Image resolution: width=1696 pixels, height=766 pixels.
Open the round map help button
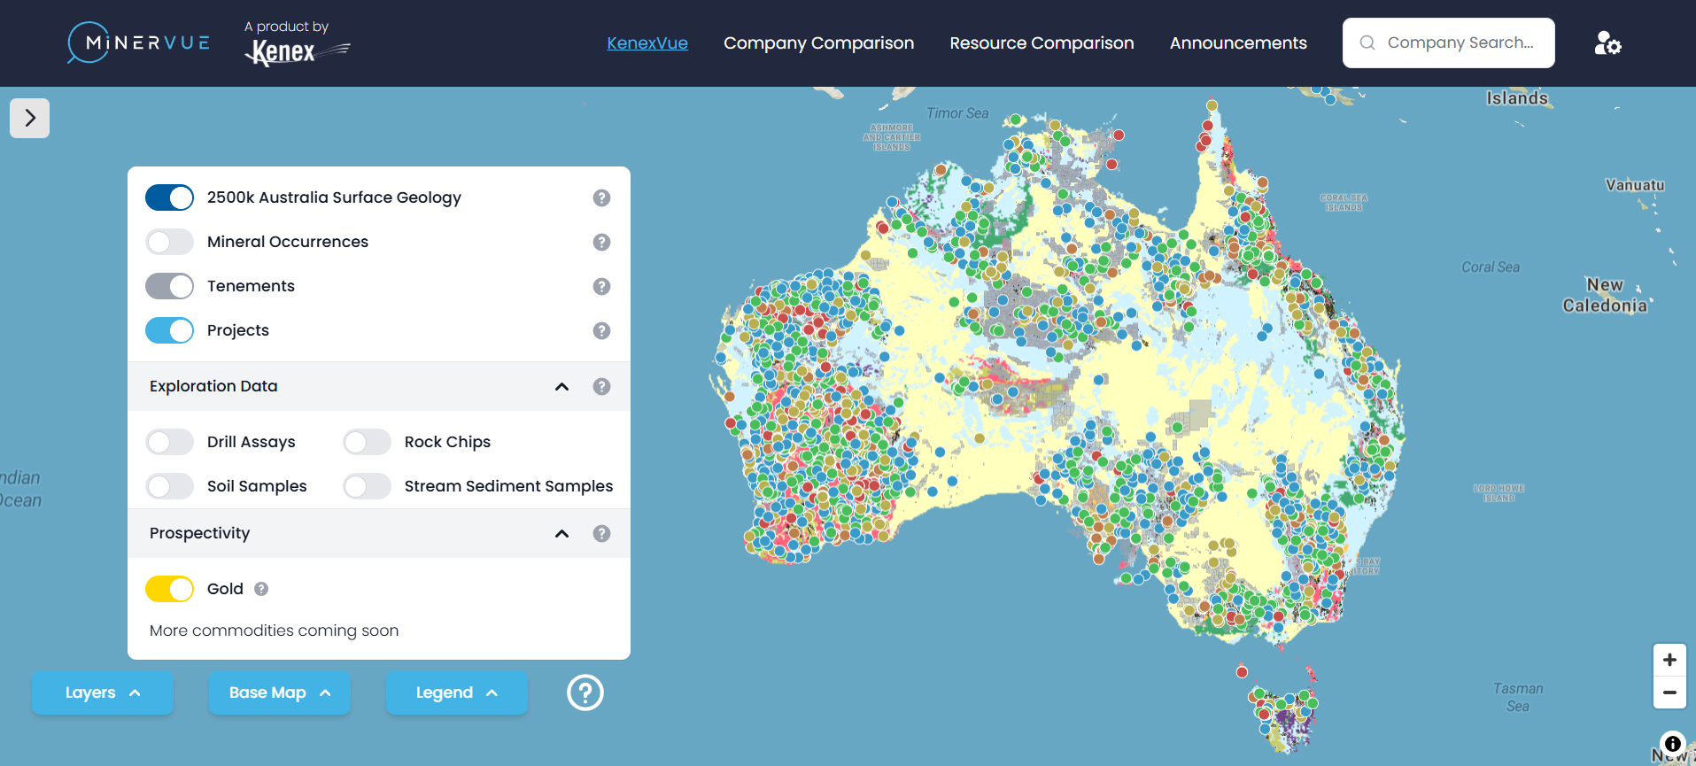pos(585,692)
